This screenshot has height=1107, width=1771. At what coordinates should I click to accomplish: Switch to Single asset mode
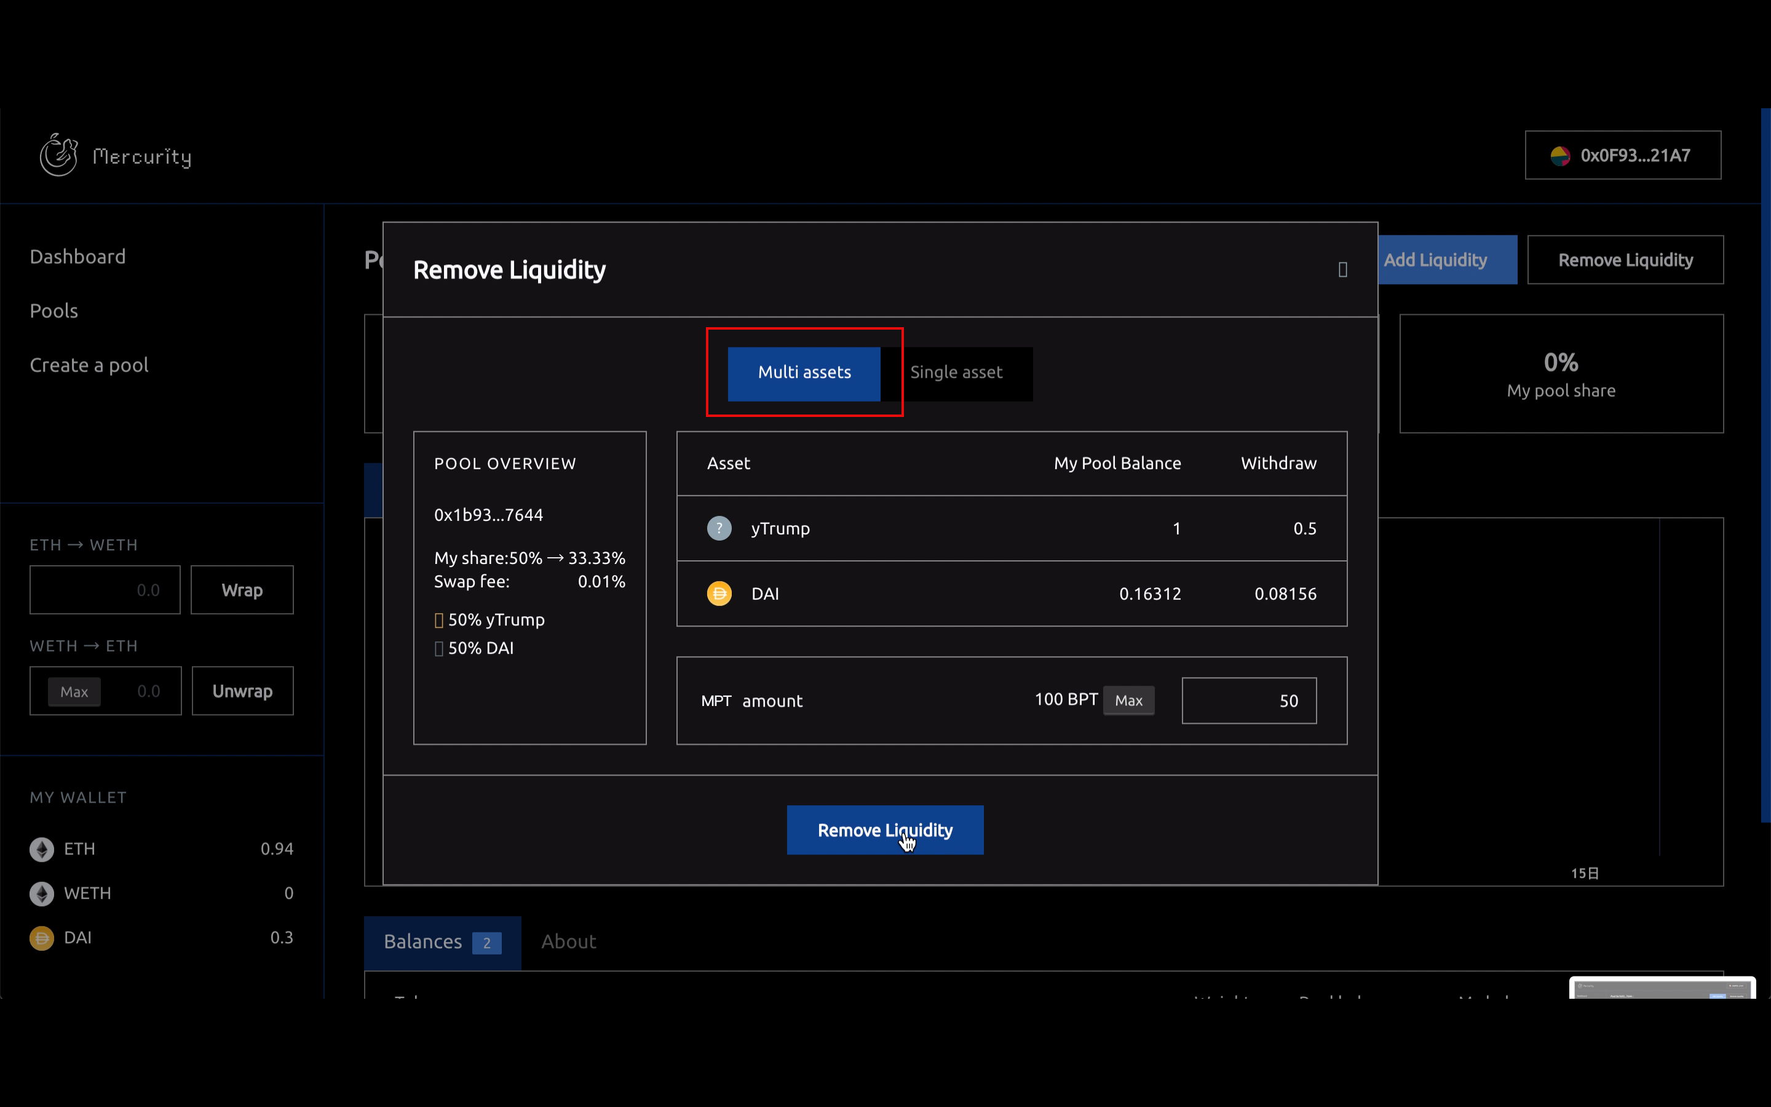[x=956, y=373]
